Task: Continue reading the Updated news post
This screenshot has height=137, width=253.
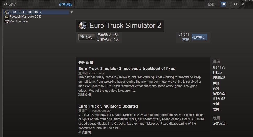Action: (84, 132)
